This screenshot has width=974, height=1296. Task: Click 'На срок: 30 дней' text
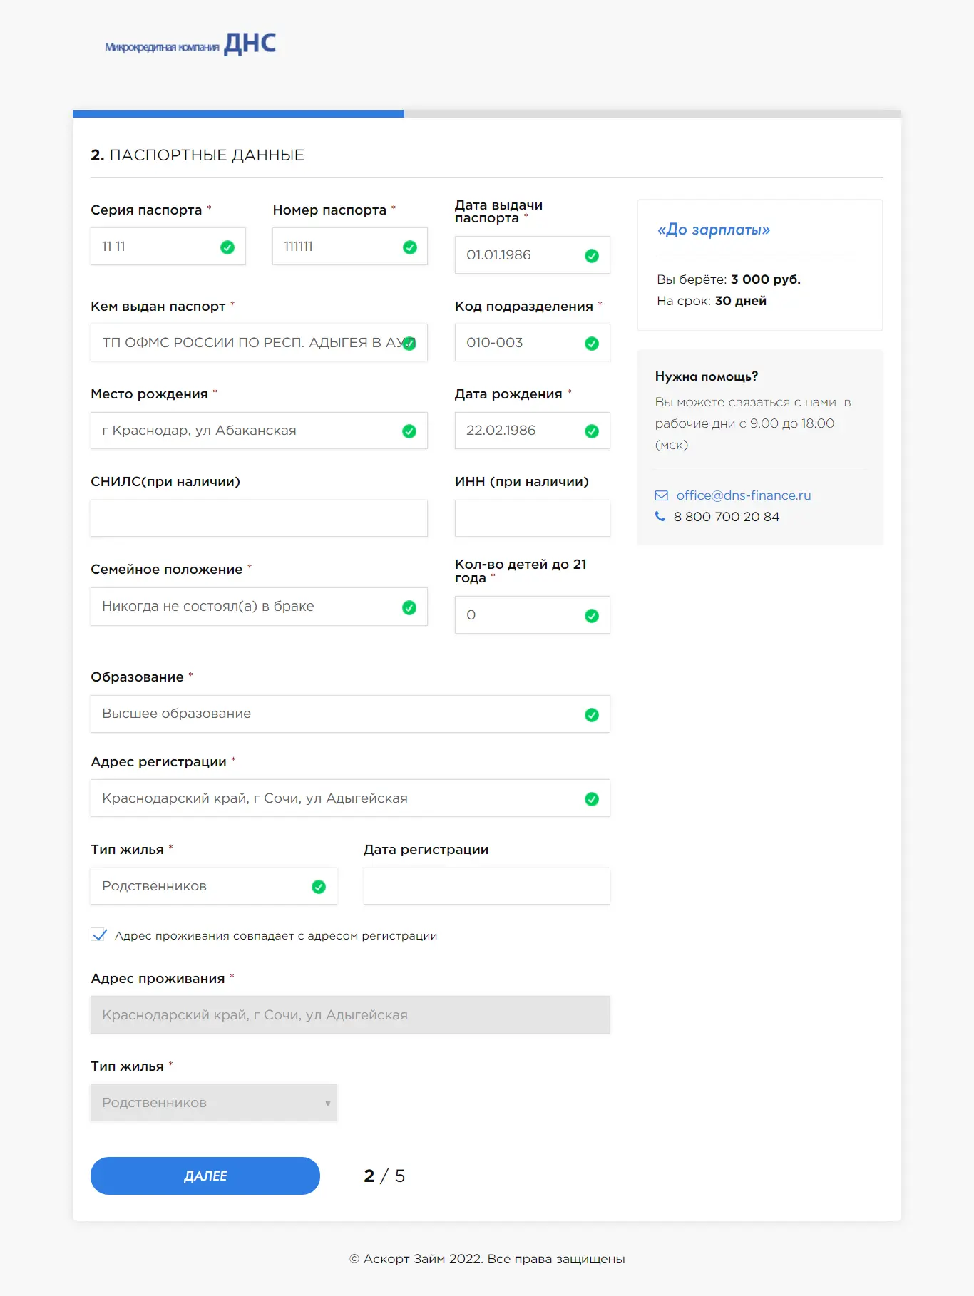(712, 301)
